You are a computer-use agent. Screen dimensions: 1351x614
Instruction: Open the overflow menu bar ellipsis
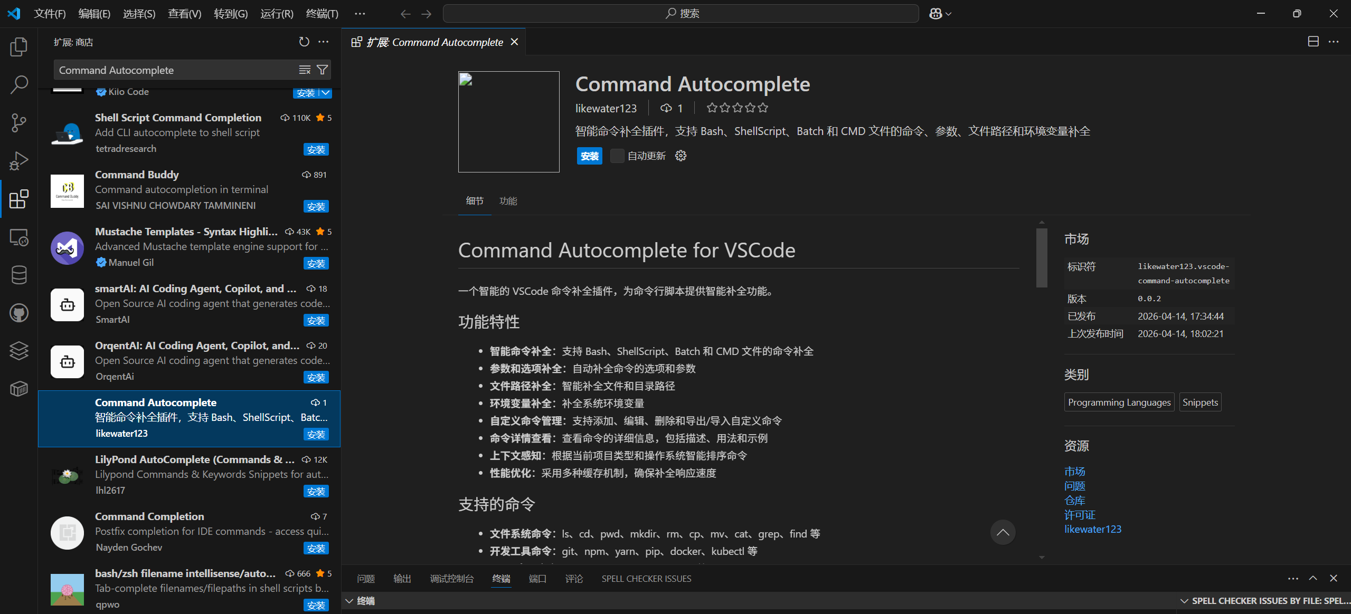coord(360,14)
